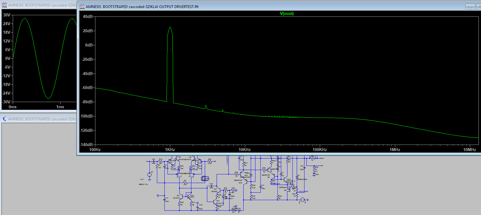
Task: Select voltage source V3 in the schematic
Action: pos(149,175)
